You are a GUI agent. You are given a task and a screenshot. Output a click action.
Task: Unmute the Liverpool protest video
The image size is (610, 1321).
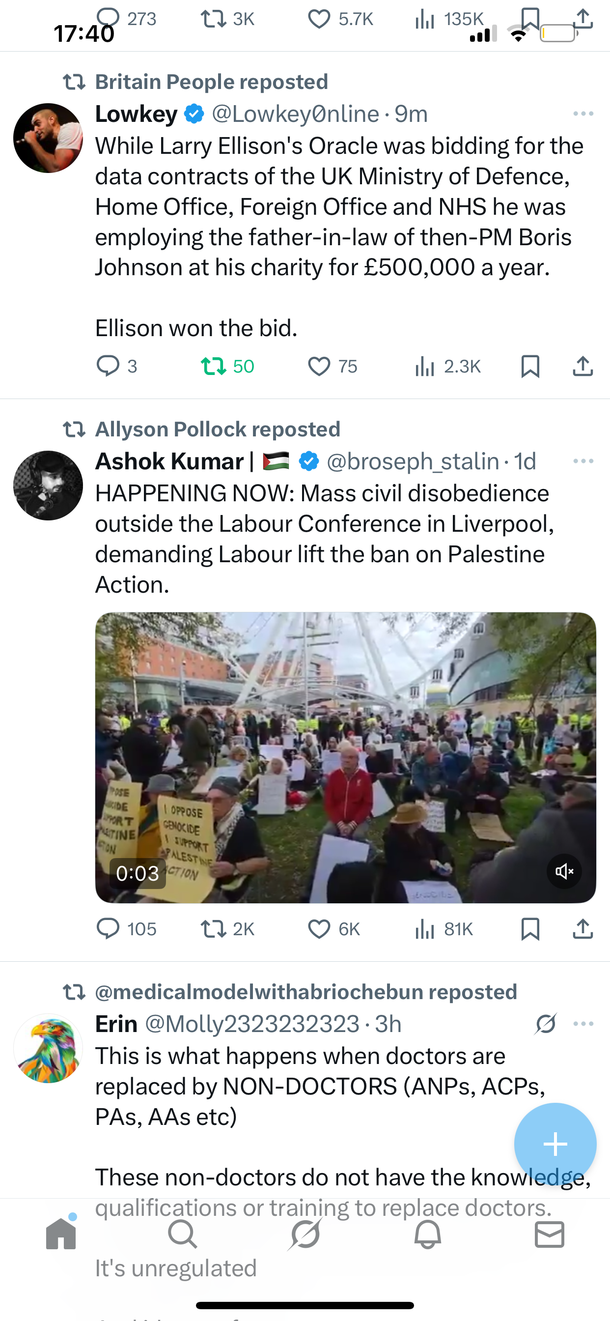click(x=564, y=871)
